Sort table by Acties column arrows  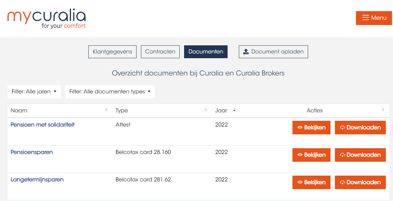coord(383,110)
